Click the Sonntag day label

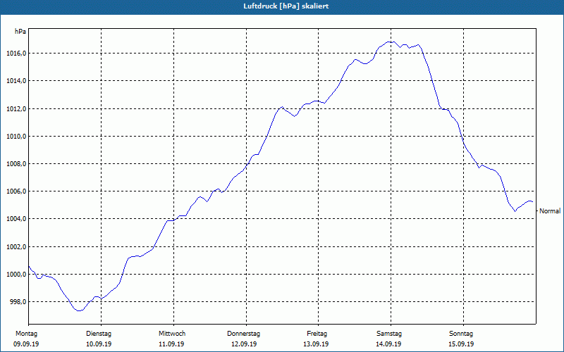(461, 334)
